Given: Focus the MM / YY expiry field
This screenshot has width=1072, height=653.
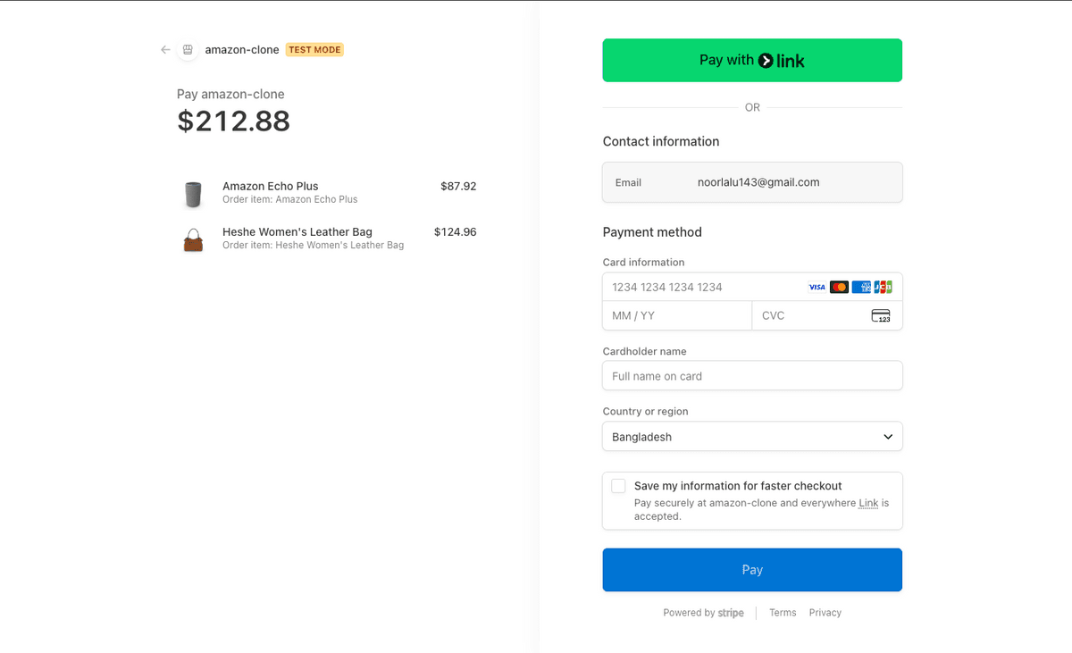Looking at the screenshot, I should click(677, 316).
